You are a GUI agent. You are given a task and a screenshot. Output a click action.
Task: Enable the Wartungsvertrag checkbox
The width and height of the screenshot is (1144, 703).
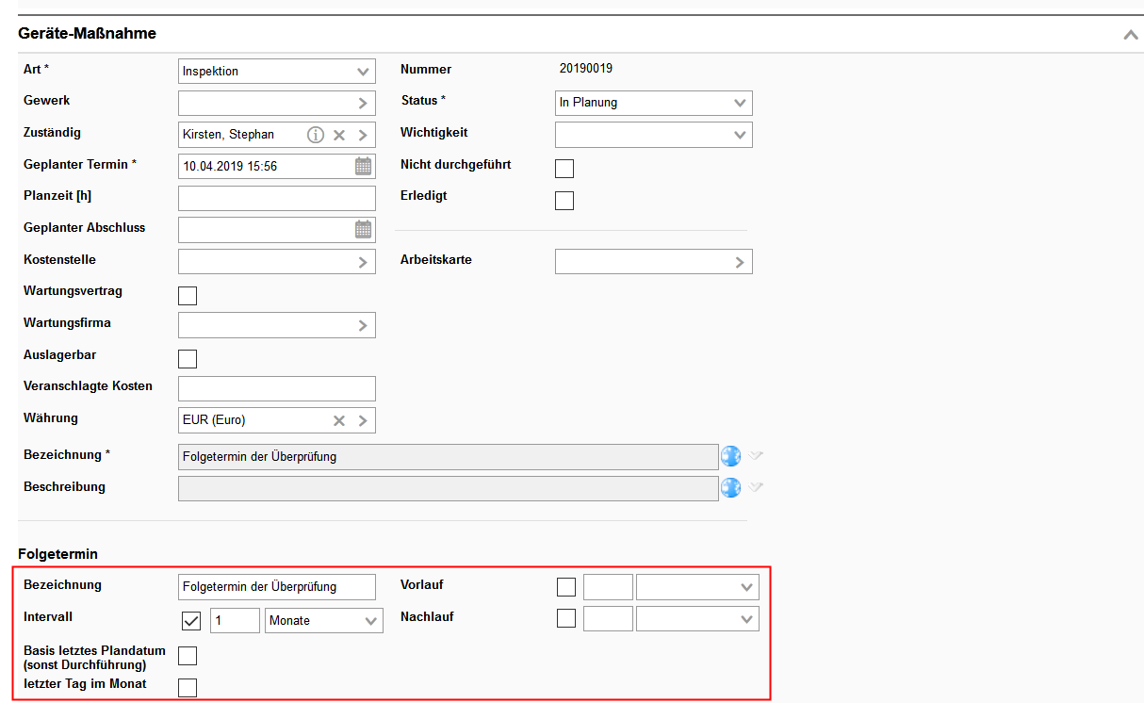coord(188,296)
